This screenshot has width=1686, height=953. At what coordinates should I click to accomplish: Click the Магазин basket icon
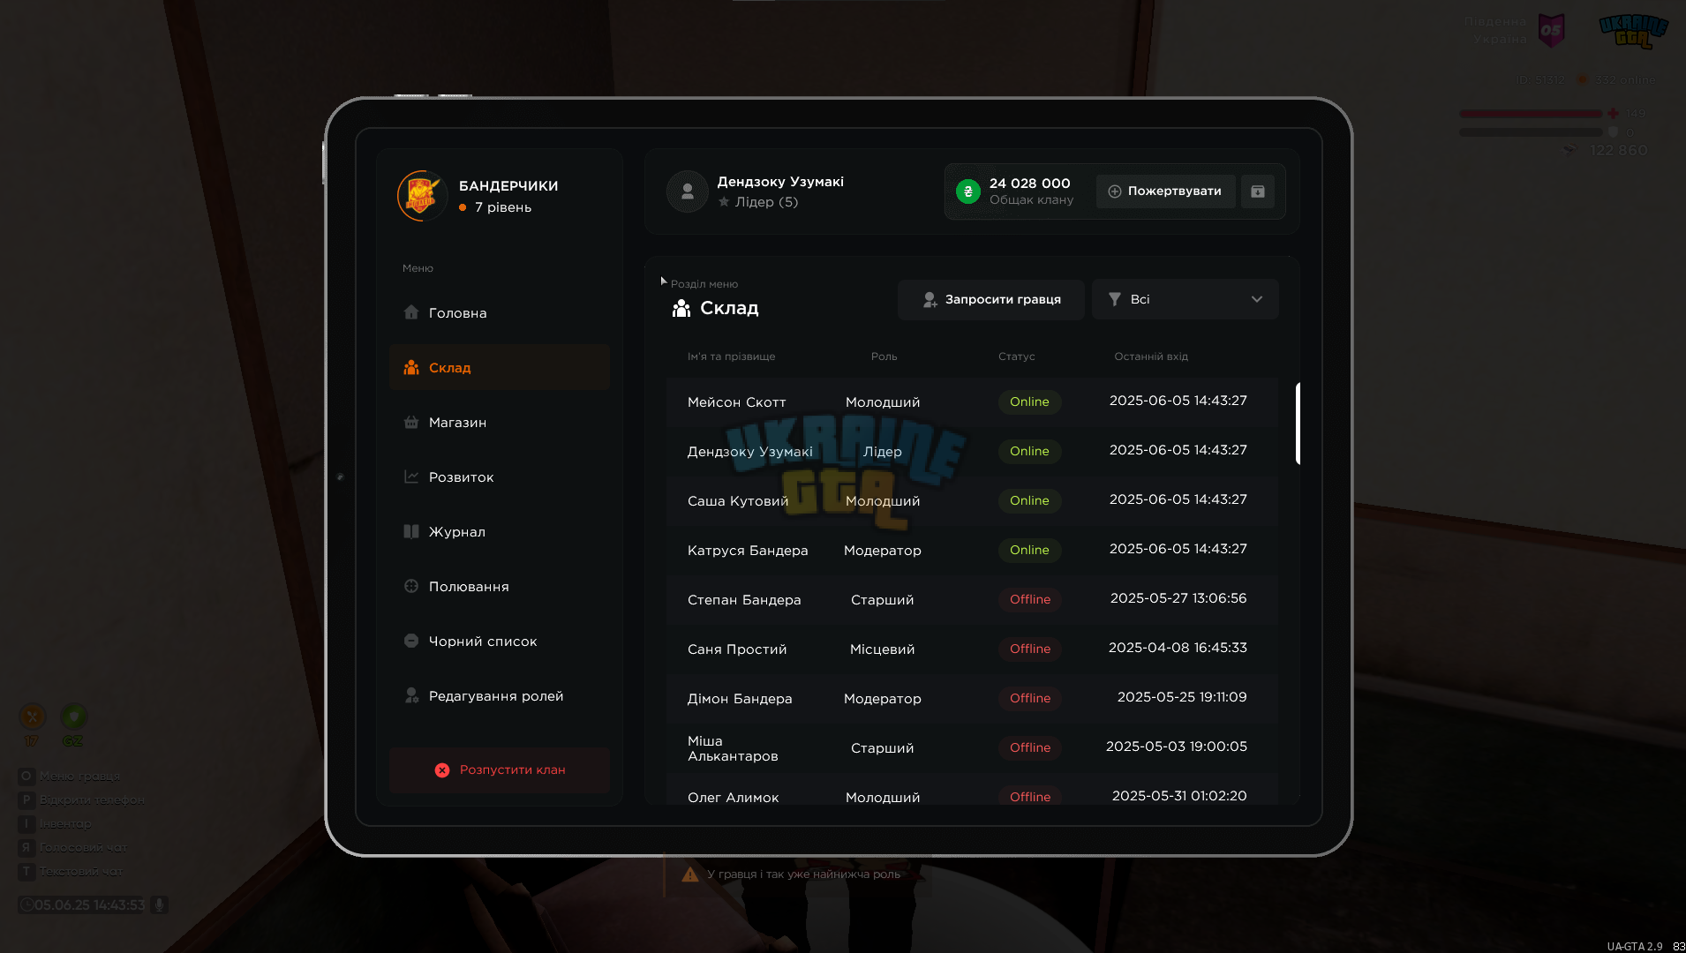(x=411, y=422)
